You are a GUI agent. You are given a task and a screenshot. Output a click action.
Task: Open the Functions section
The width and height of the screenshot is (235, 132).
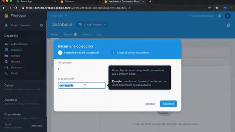point(13,67)
